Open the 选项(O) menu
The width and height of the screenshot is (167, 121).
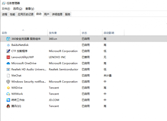(18, 9)
